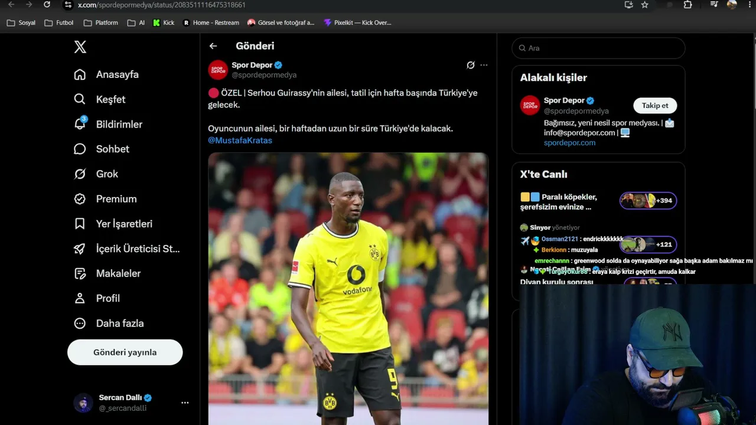Open Profil person icon
The image size is (756, 425).
tap(80, 298)
